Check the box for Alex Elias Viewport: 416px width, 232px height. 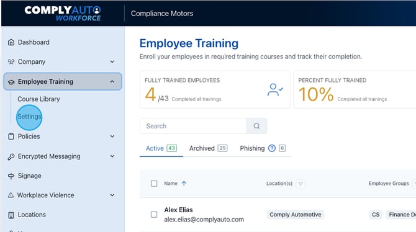(x=154, y=215)
